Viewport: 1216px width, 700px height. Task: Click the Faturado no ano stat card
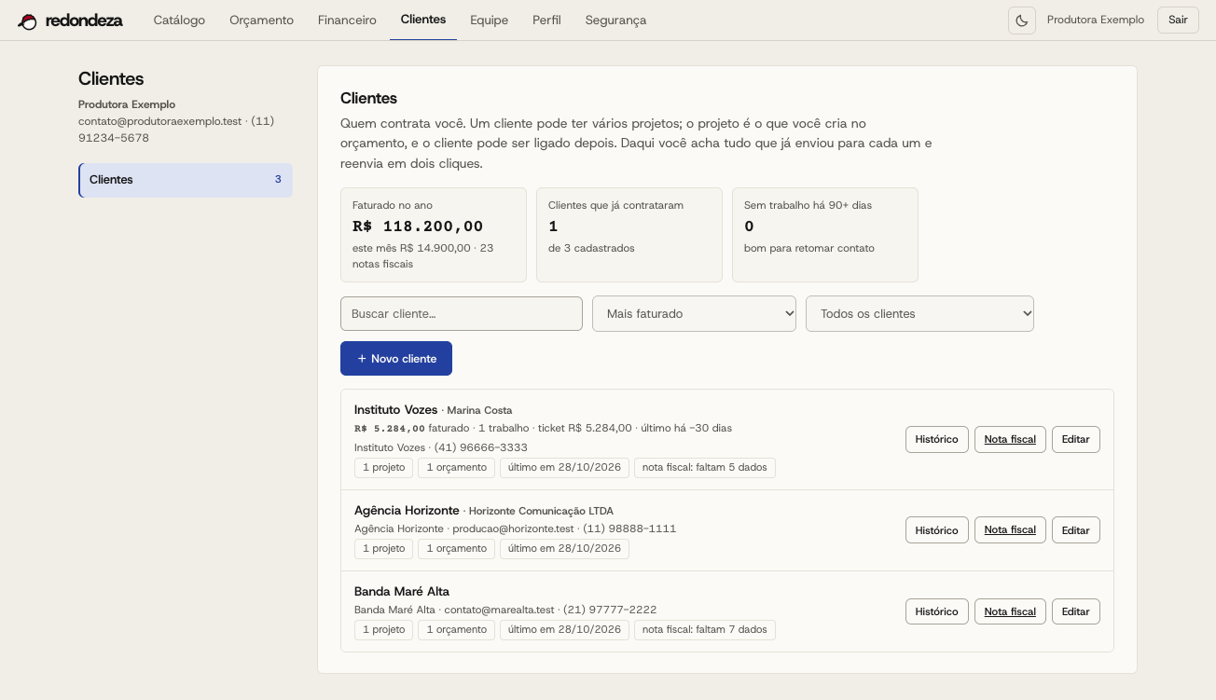coord(434,235)
